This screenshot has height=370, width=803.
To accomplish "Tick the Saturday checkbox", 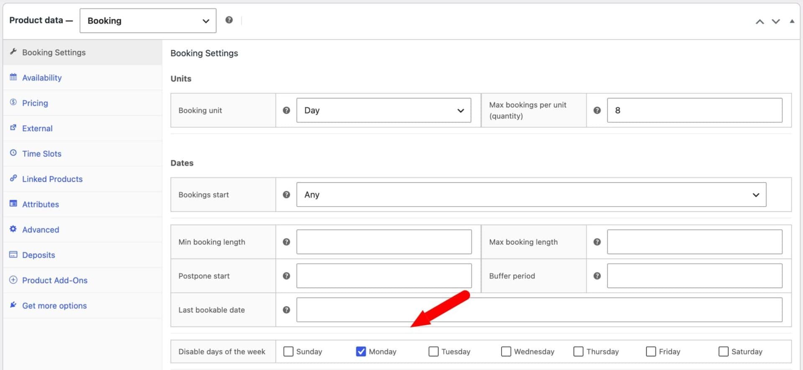I will (x=724, y=352).
